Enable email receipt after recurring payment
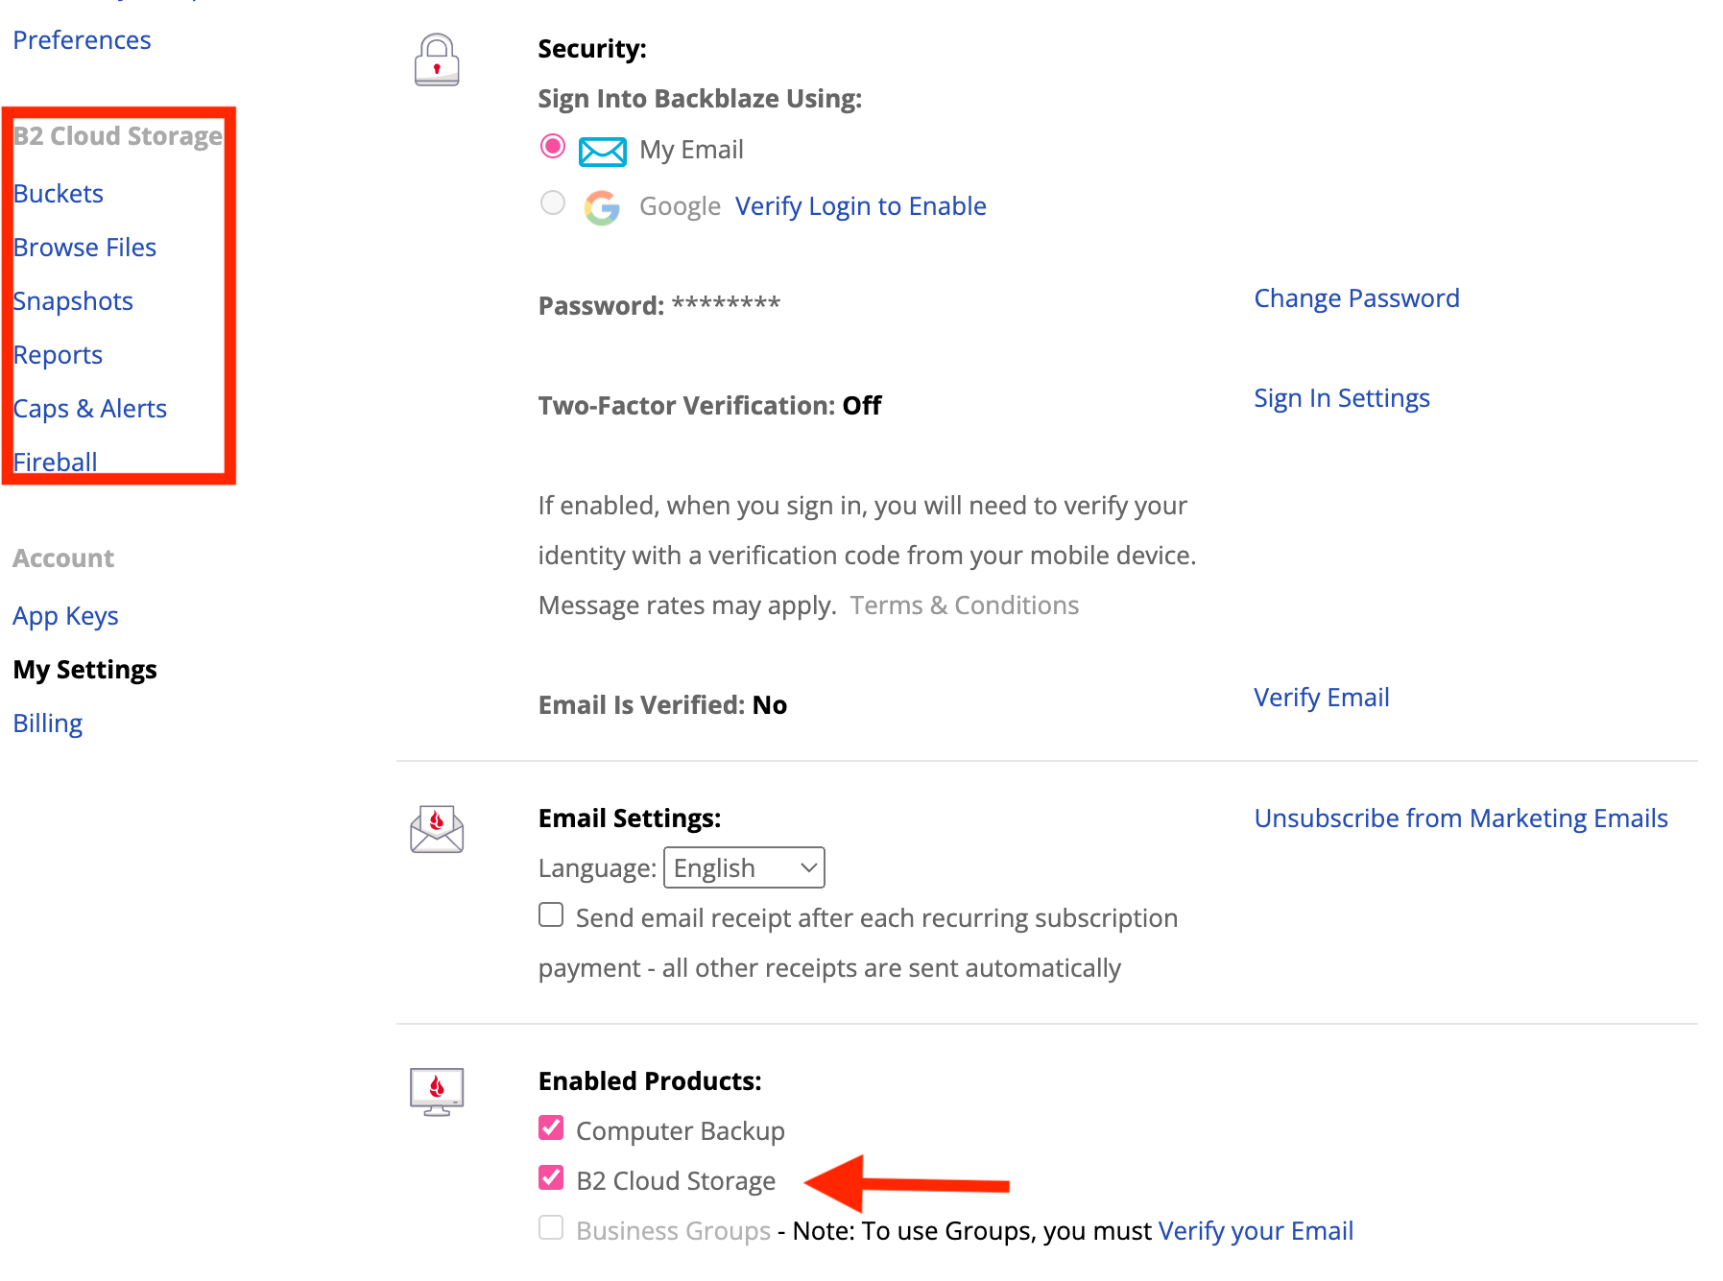Image resolution: width=1723 pixels, height=1281 pixels. pyautogui.click(x=551, y=915)
